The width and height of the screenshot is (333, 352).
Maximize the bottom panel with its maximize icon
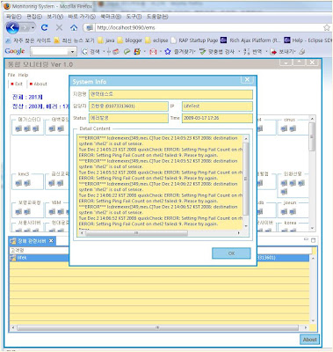point(313,240)
